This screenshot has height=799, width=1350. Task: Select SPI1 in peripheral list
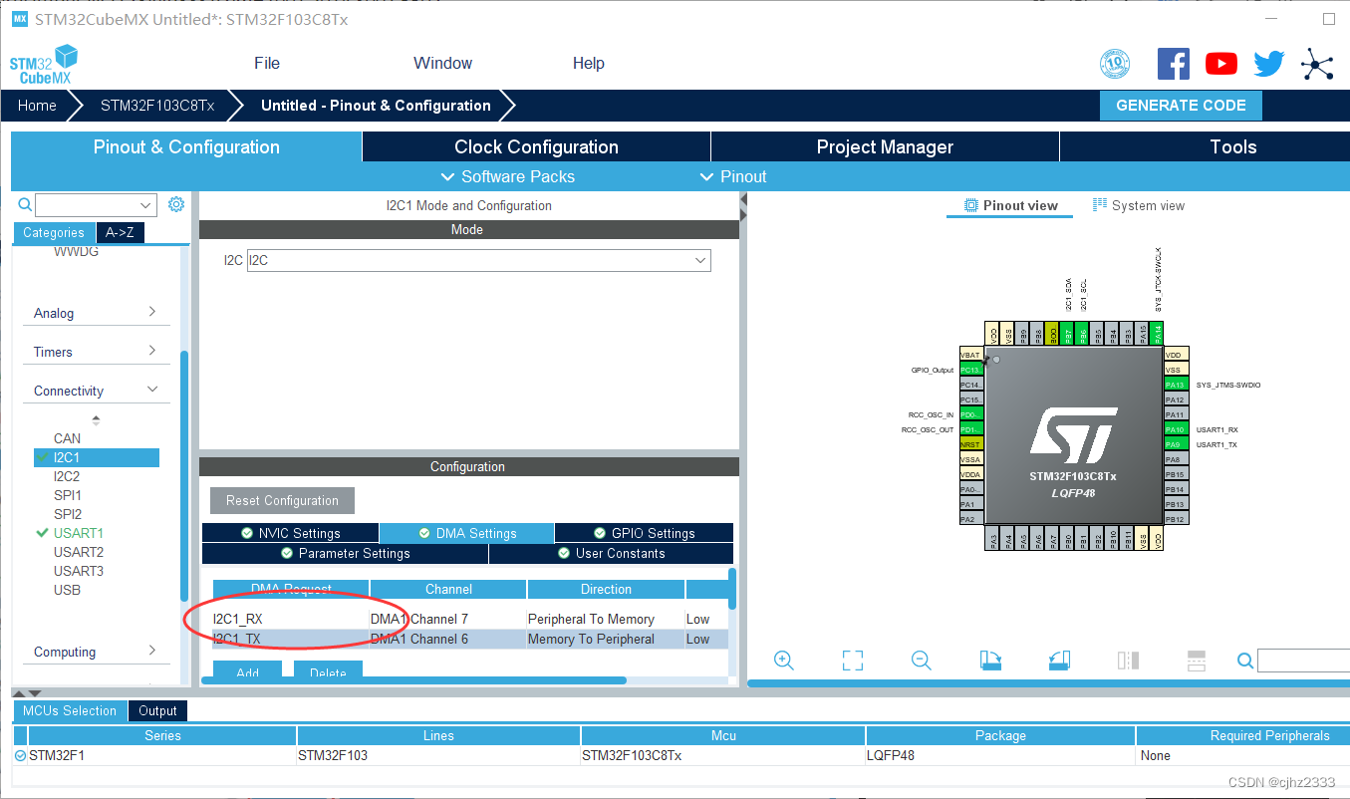pyautogui.click(x=68, y=495)
